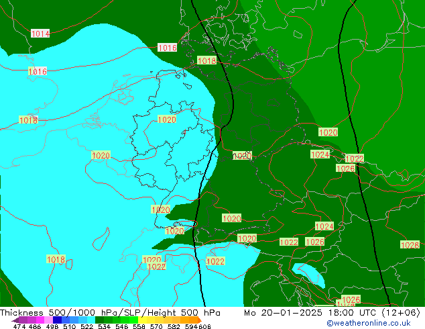Click the 1014 isobar label
425x329 pixels.
40,34
